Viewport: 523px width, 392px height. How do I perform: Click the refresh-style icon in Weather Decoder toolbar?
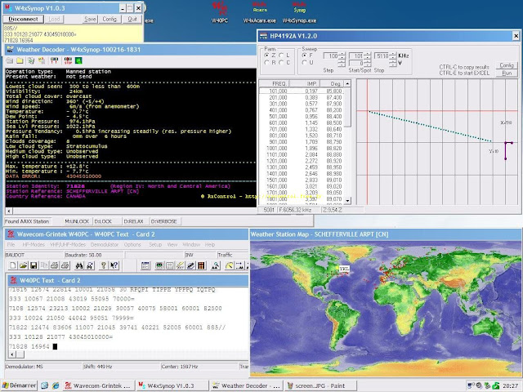[x=31, y=60]
